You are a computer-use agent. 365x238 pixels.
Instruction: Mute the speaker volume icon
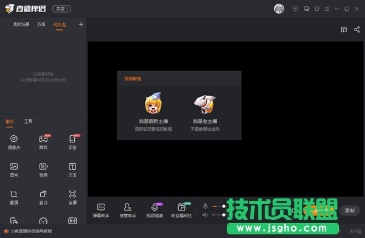[205, 215]
